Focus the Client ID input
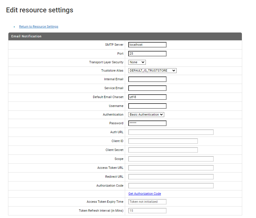 coord(163,141)
